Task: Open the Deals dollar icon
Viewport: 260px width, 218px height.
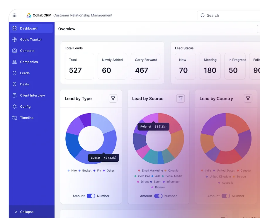Action: [15, 84]
